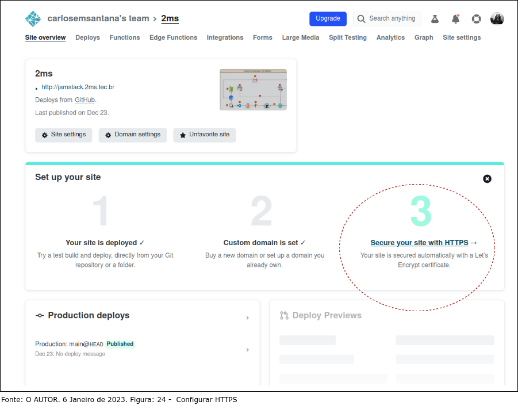Open the main@HEAD deploy row chevron
518x409 pixels.
247,350
